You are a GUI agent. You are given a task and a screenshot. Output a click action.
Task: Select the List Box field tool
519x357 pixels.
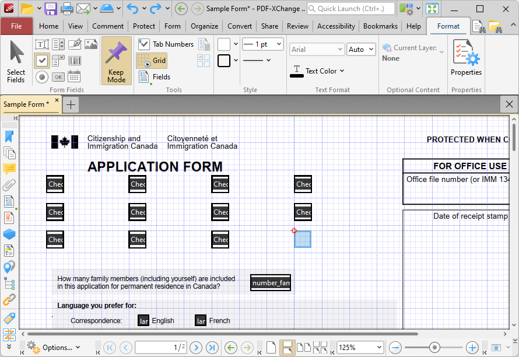58,44
